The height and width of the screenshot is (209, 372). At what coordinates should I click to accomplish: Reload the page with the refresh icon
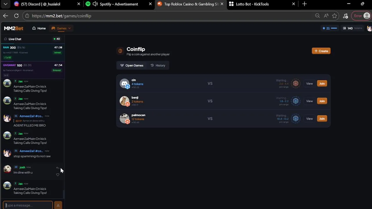tap(16, 16)
